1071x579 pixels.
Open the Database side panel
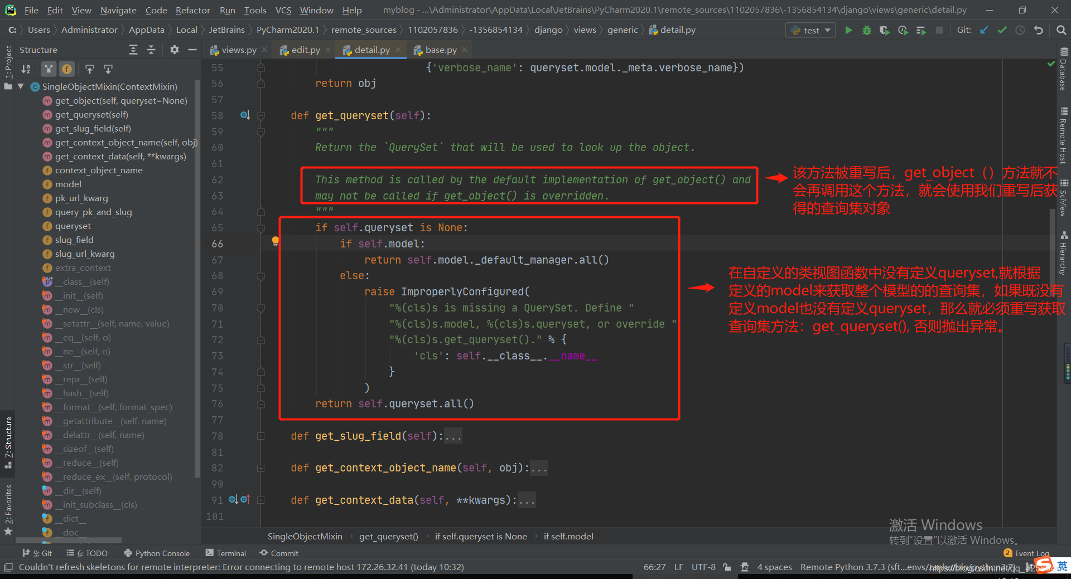click(x=1064, y=69)
